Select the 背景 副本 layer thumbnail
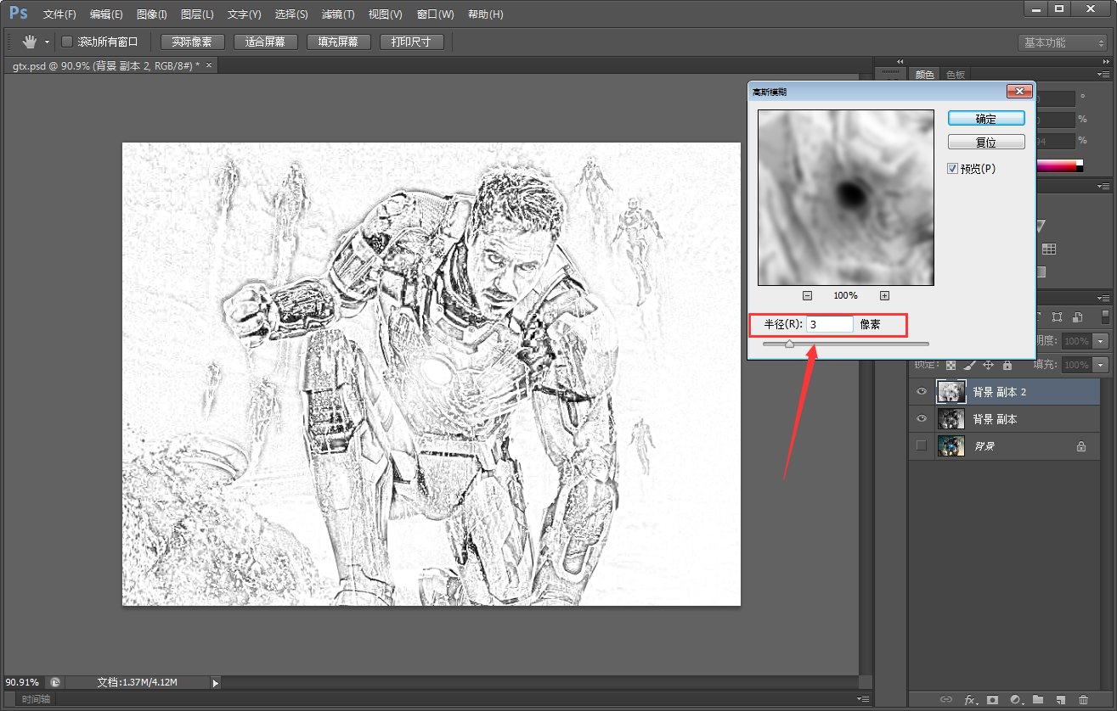1117x711 pixels. click(951, 419)
